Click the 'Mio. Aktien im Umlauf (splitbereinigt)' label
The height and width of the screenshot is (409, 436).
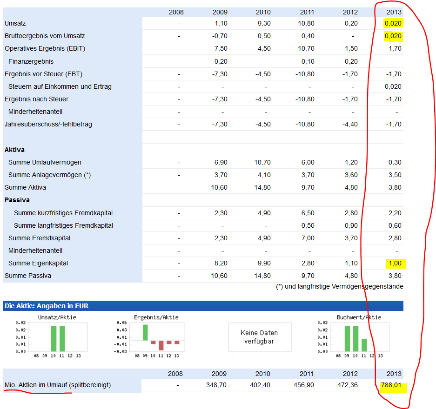(58, 385)
